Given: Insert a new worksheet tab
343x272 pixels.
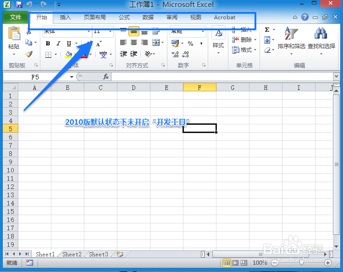Looking at the screenshot, I should point(120,254).
